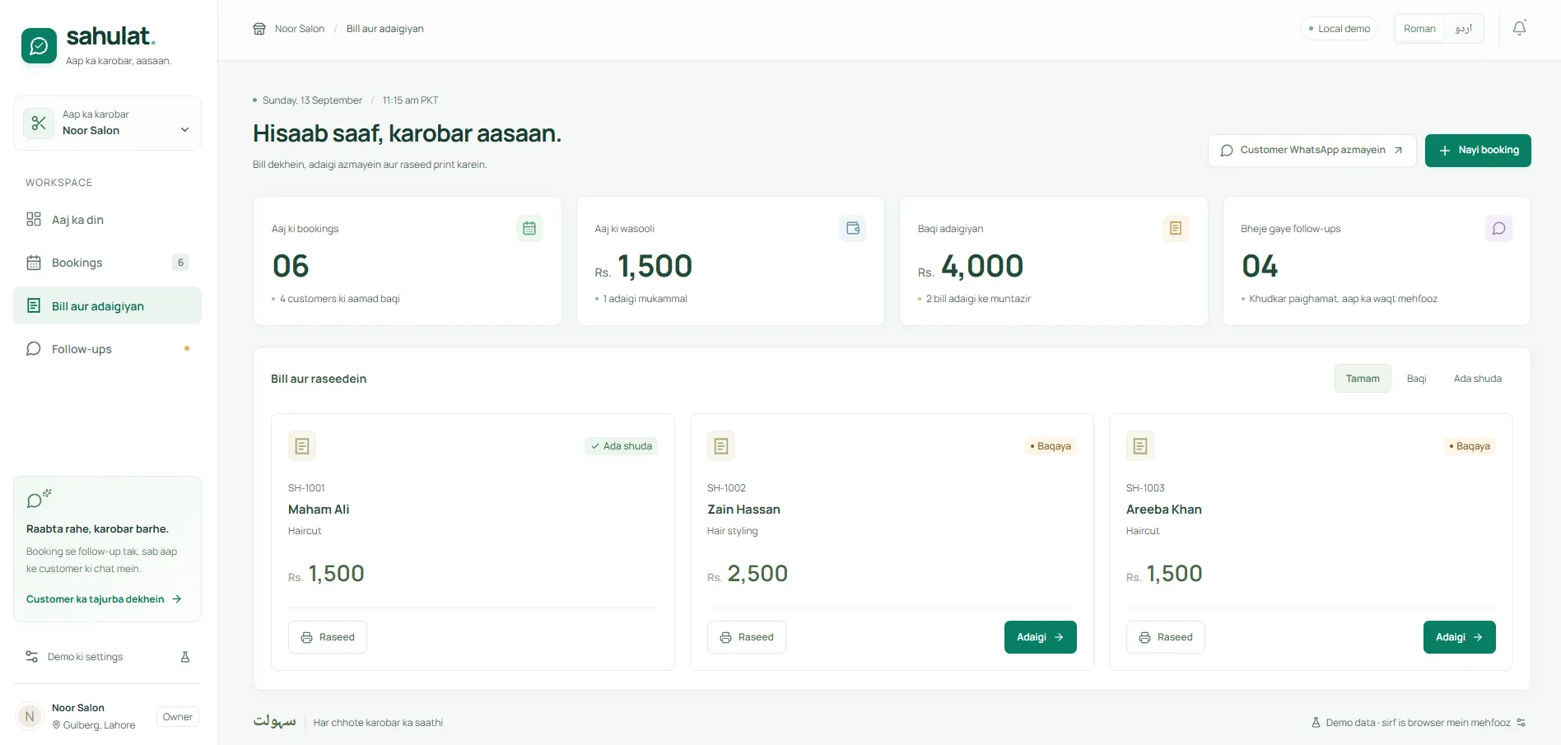
Task: Click Ada shuda status on Maham Ali bill
Action: (x=622, y=446)
